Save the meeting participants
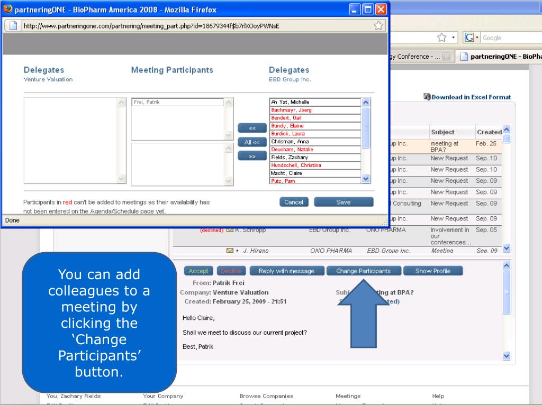Viewport: 542px width, 406px height. (x=344, y=202)
